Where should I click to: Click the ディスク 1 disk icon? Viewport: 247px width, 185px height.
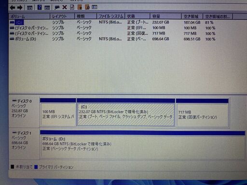(x=14, y=133)
